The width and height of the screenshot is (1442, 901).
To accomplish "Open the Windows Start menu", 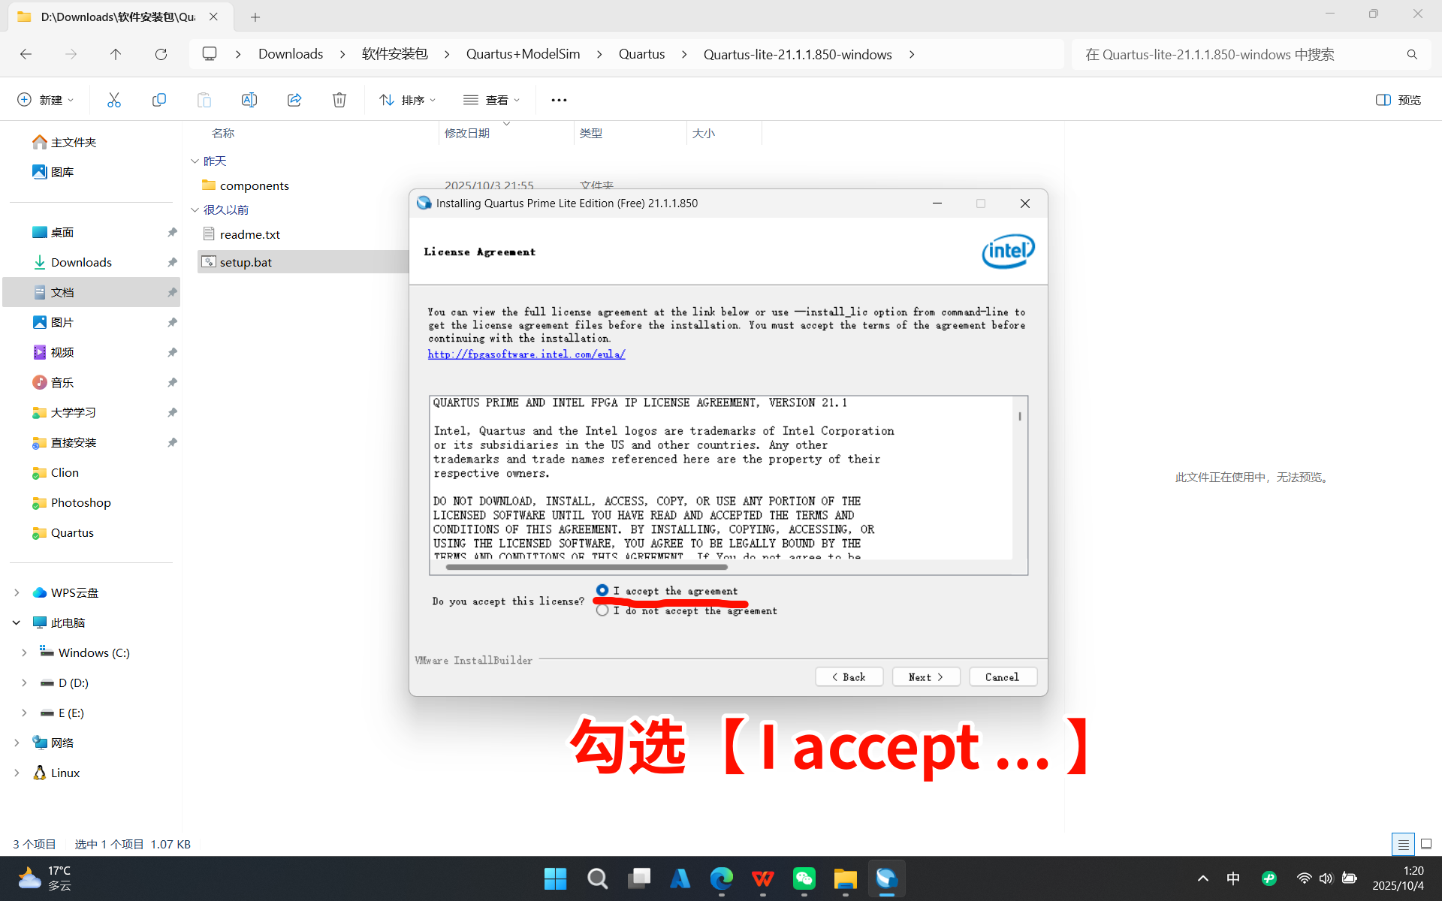I will coord(556,878).
